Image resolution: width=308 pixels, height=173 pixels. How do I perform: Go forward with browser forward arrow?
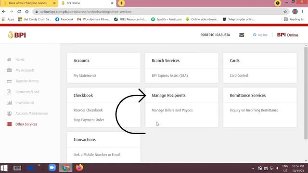tap(12, 12)
